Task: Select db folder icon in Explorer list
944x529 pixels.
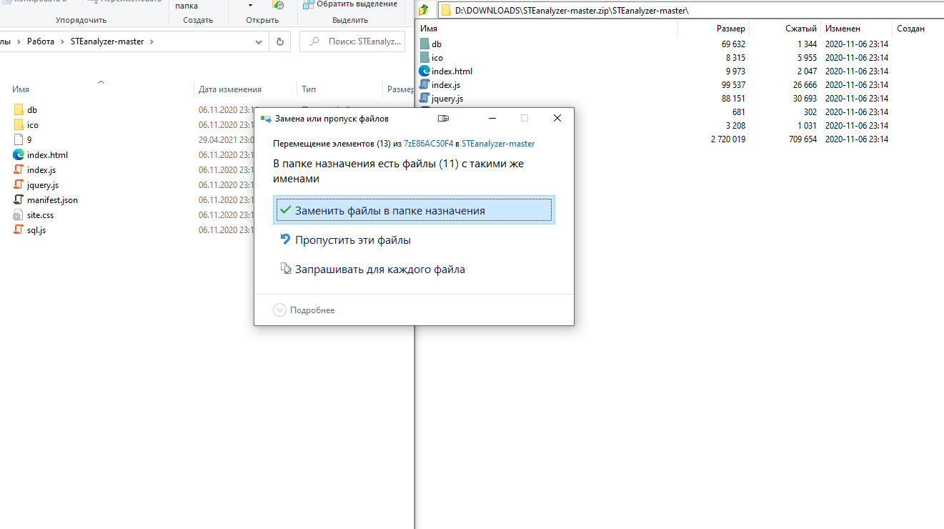Action: [19, 110]
